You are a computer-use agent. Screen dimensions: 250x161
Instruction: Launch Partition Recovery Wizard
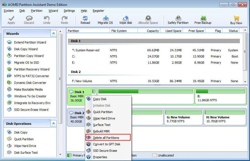coord(28,69)
